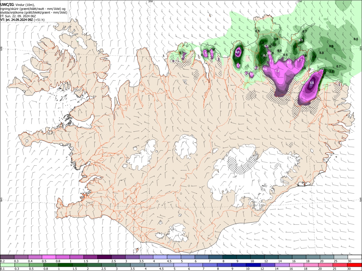Pick the palest green first swatch of lower legend
The image size is (362, 271).
pyautogui.click(x=7, y=265)
